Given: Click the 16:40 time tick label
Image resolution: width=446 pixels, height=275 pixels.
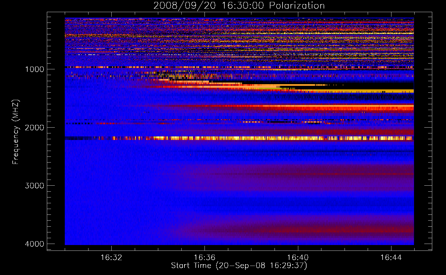Looking at the screenshot, I should pyautogui.click(x=298, y=258).
